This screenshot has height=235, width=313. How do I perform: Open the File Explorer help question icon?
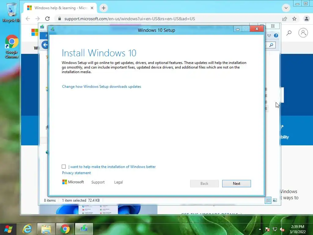[x=276, y=35]
